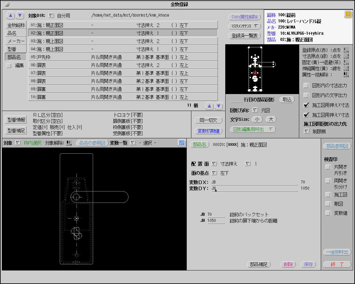Click the window menu icon in title bar
The width and height of the screenshot is (355, 284).
7,4
